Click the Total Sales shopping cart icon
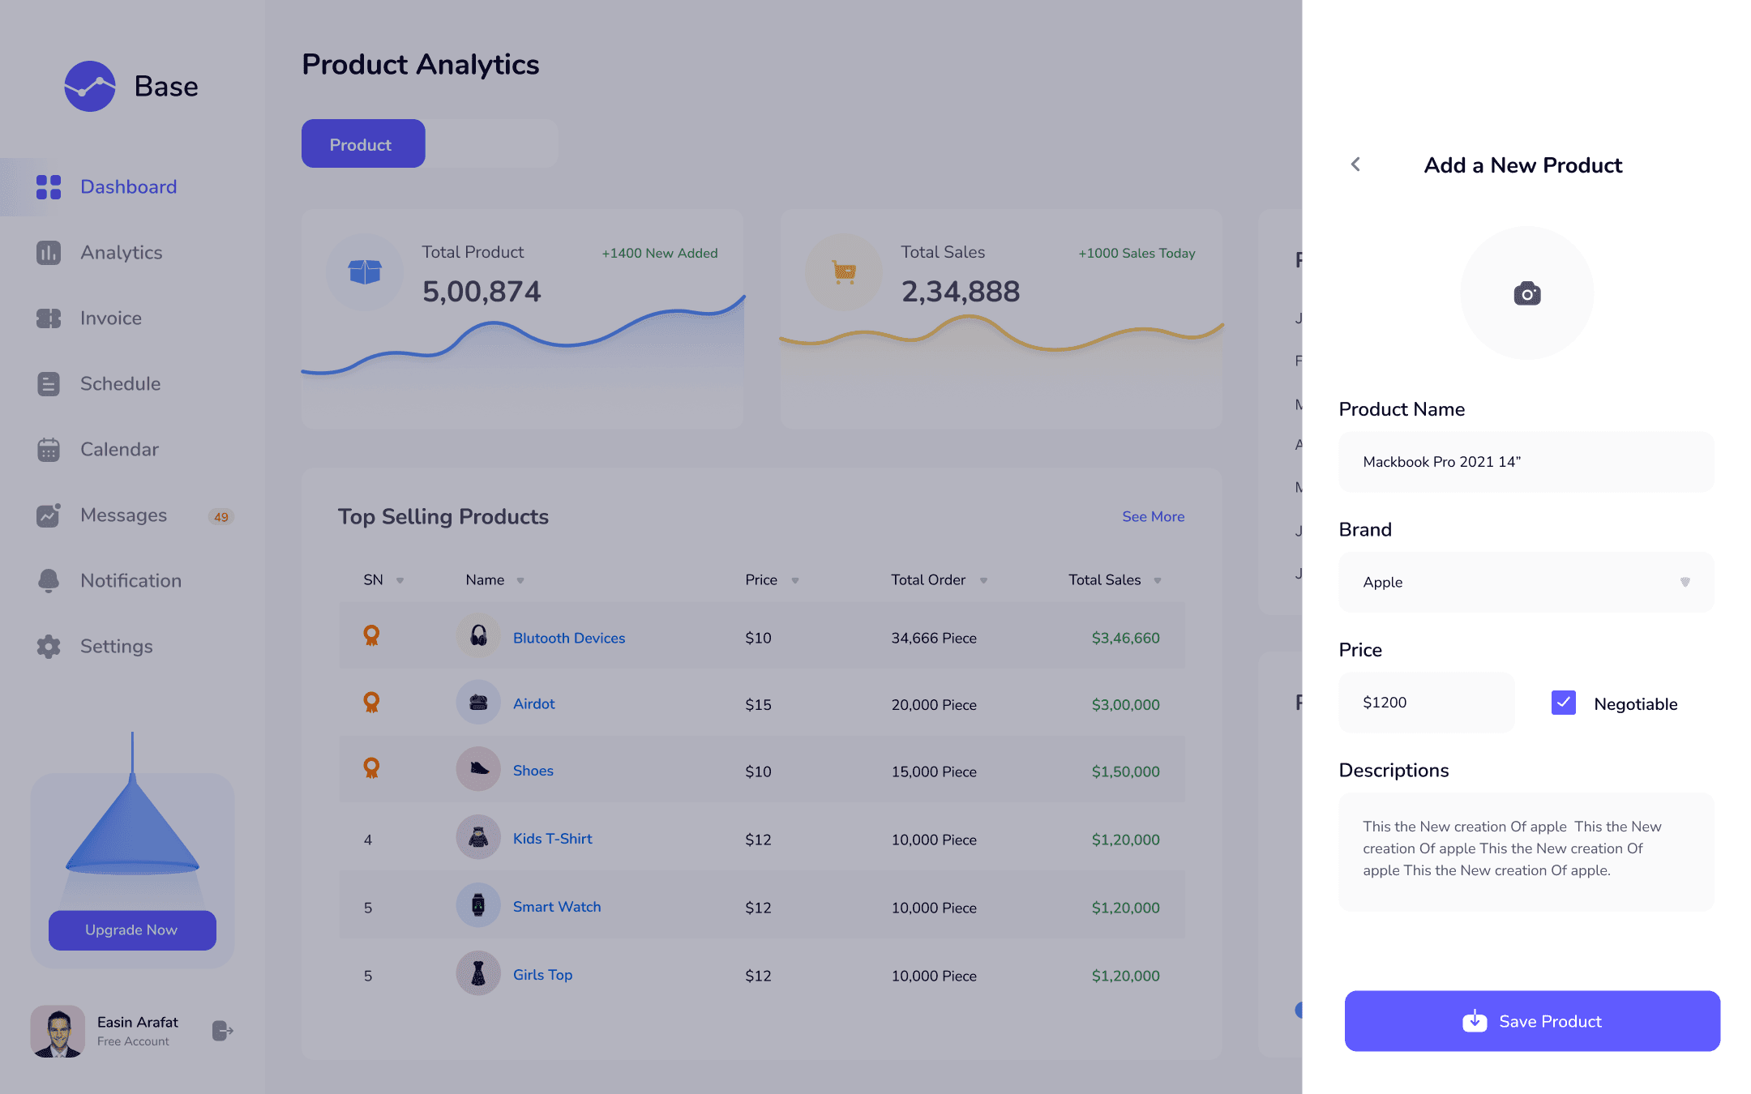 coord(844,271)
